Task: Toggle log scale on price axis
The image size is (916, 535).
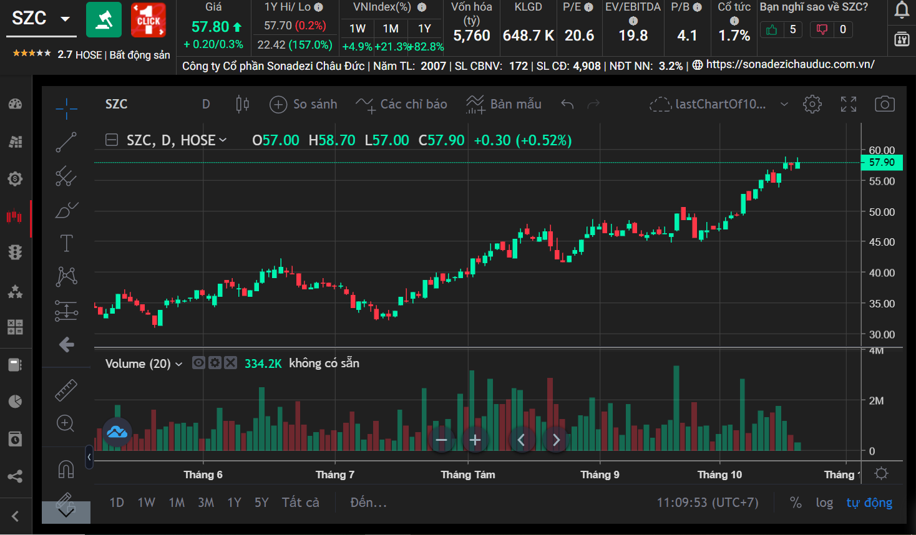Action: (824, 503)
